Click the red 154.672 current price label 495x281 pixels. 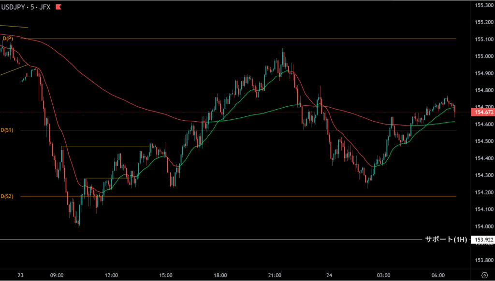pyautogui.click(x=483, y=112)
